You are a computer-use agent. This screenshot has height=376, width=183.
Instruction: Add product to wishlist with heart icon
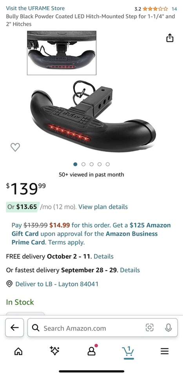15,147
